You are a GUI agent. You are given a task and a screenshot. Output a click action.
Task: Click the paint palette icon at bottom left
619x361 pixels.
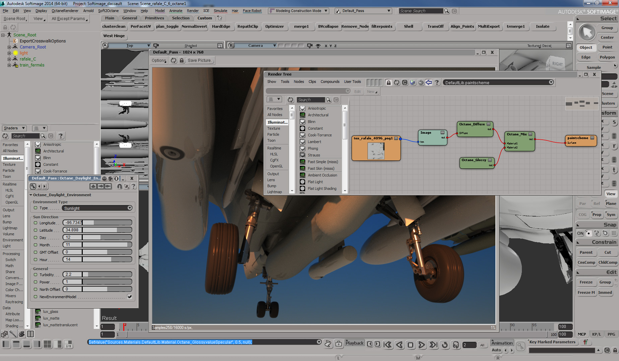22,334
